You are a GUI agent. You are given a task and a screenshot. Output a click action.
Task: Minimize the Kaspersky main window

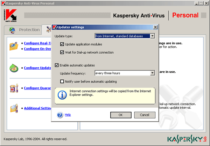click(196, 3)
